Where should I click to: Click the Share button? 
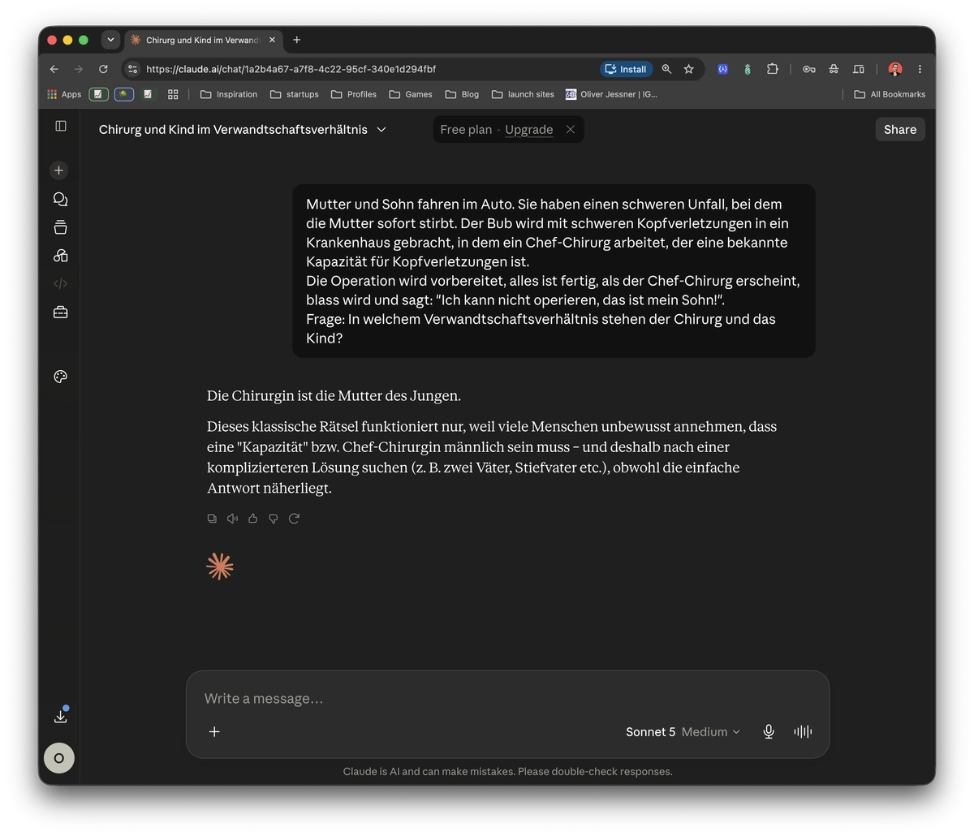click(900, 130)
